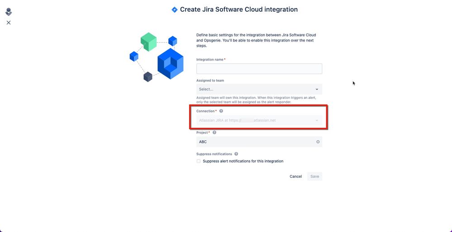Click the Save button
This screenshot has height=232, width=452.
coord(314,176)
